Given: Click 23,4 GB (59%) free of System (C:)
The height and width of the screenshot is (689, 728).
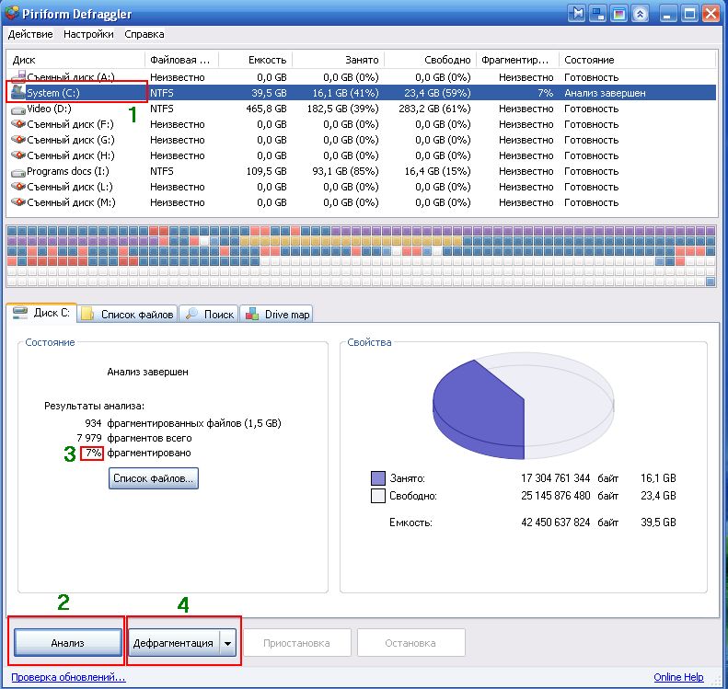Looking at the screenshot, I should coord(437,93).
